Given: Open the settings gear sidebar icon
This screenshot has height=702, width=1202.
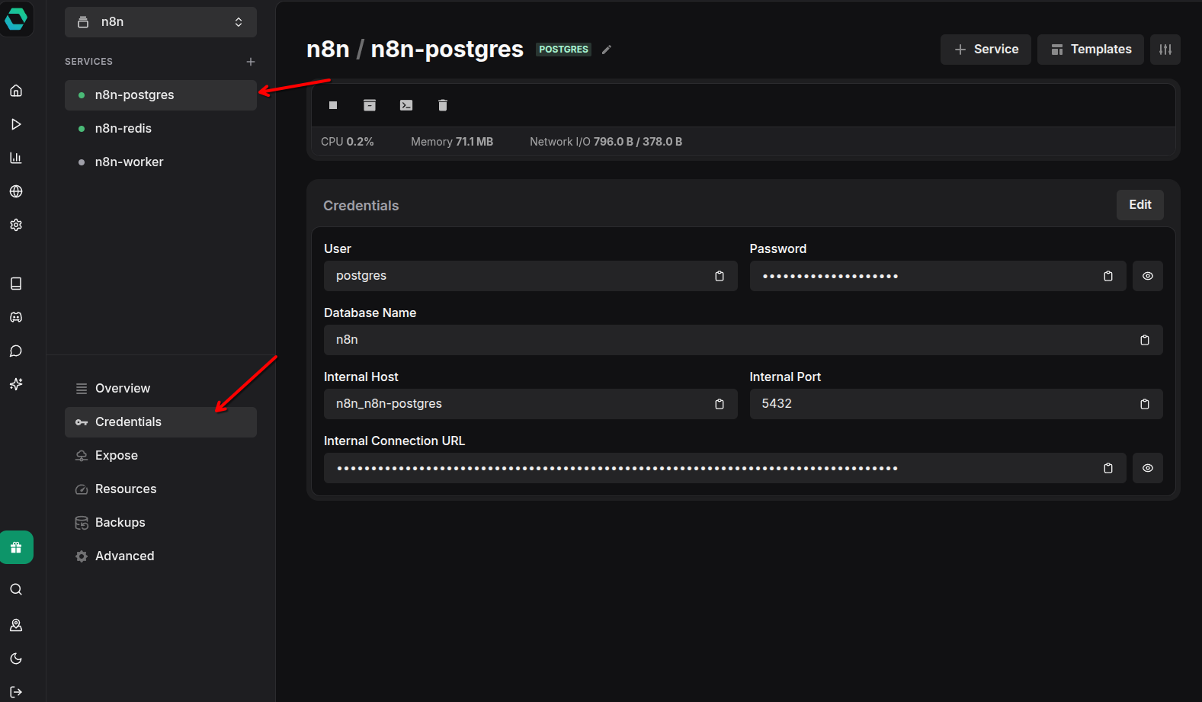Looking at the screenshot, I should [x=16, y=225].
